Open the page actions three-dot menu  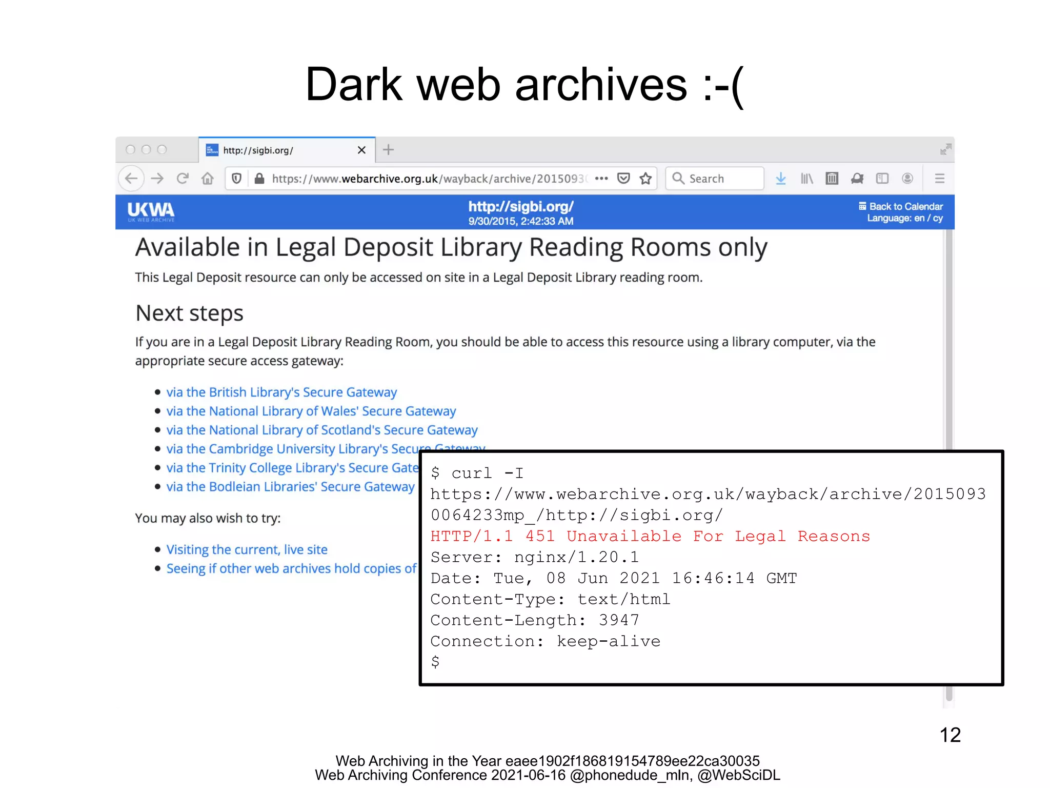pyautogui.click(x=601, y=179)
